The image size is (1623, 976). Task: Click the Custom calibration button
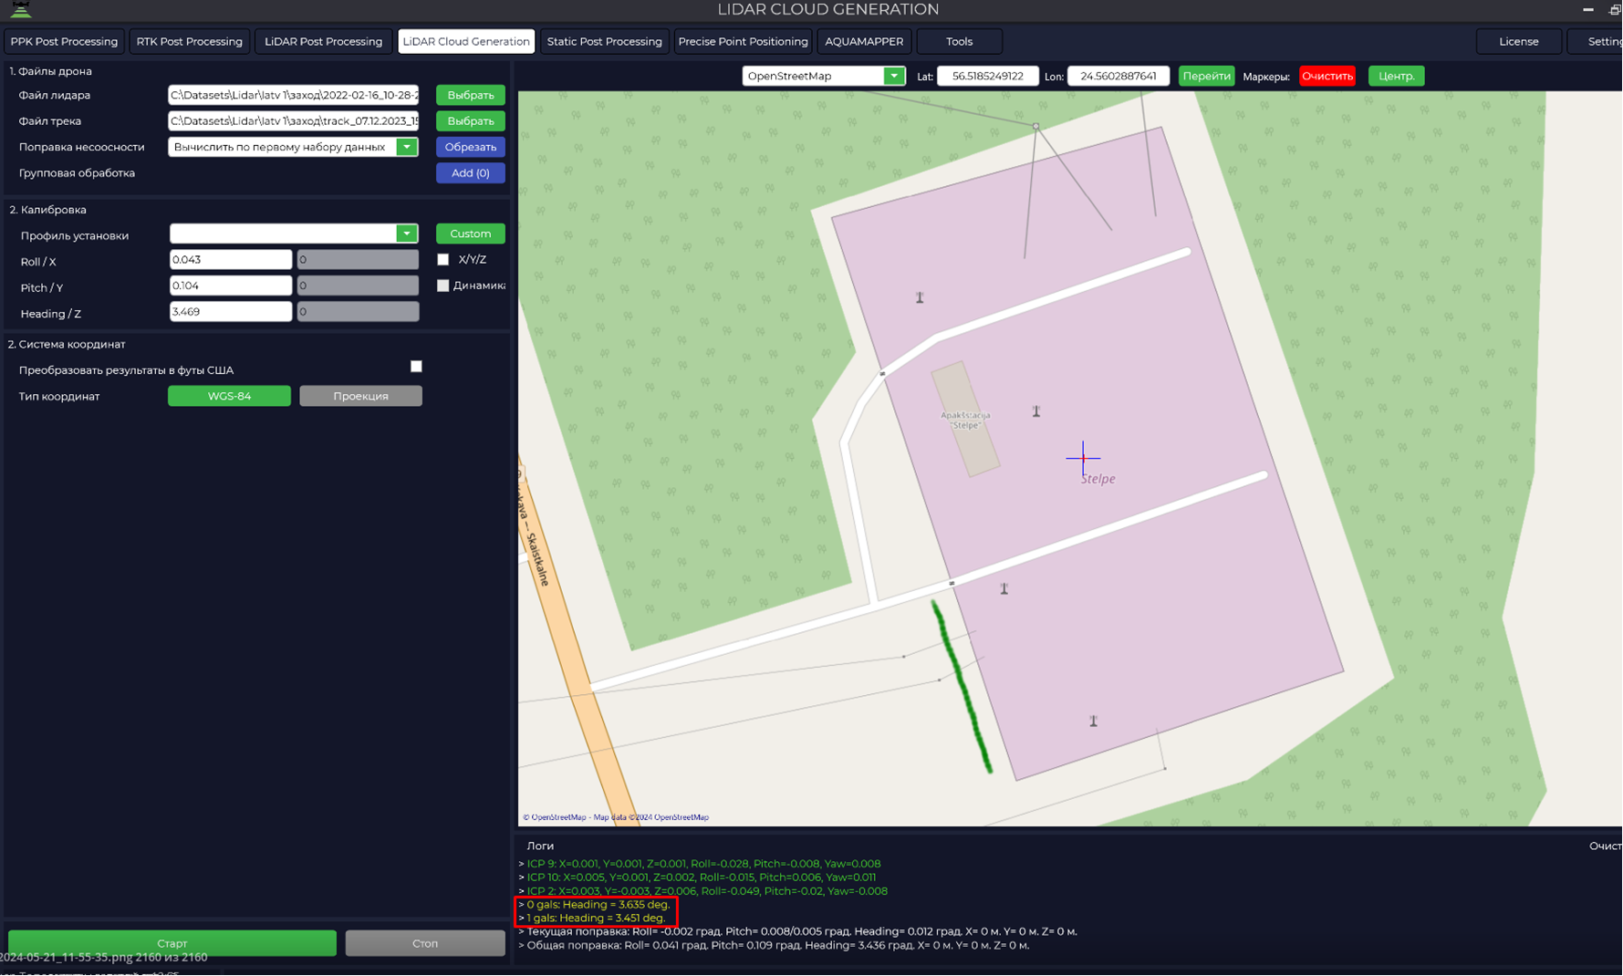click(x=470, y=234)
